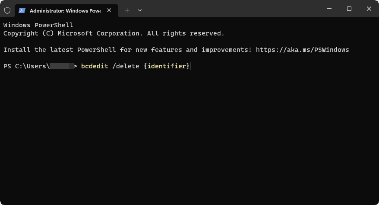Close the Windows PowerShell tab
The height and width of the screenshot is (205, 379).
tap(109, 10)
